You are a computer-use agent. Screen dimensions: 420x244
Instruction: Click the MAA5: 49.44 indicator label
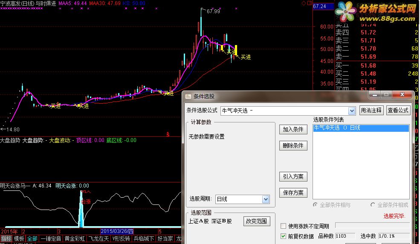point(72,3)
